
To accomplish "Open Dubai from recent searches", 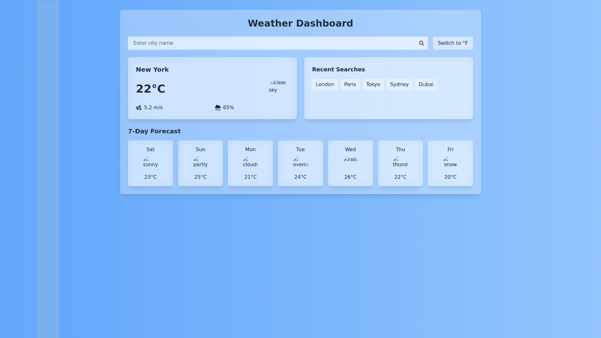I will [426, 84].
